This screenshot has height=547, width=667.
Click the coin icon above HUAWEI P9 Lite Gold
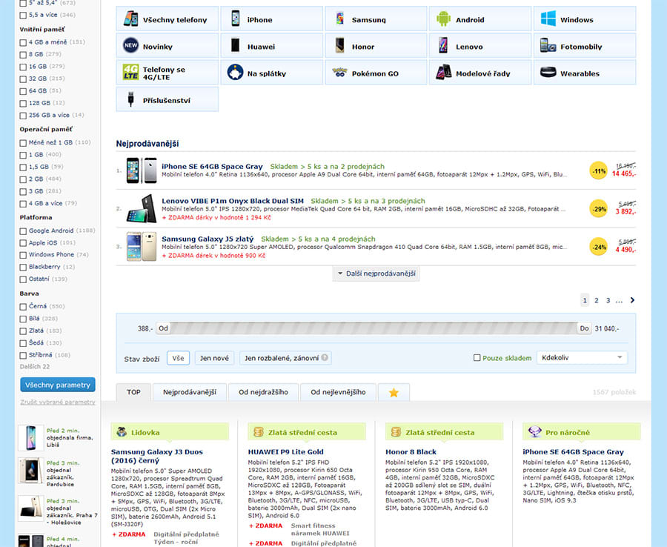click(258, 431)
